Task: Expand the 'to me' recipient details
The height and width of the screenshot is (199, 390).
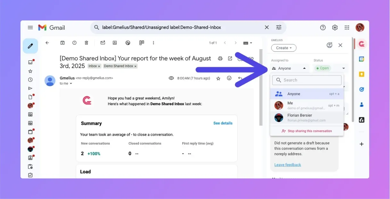Action: click(71, 84)
